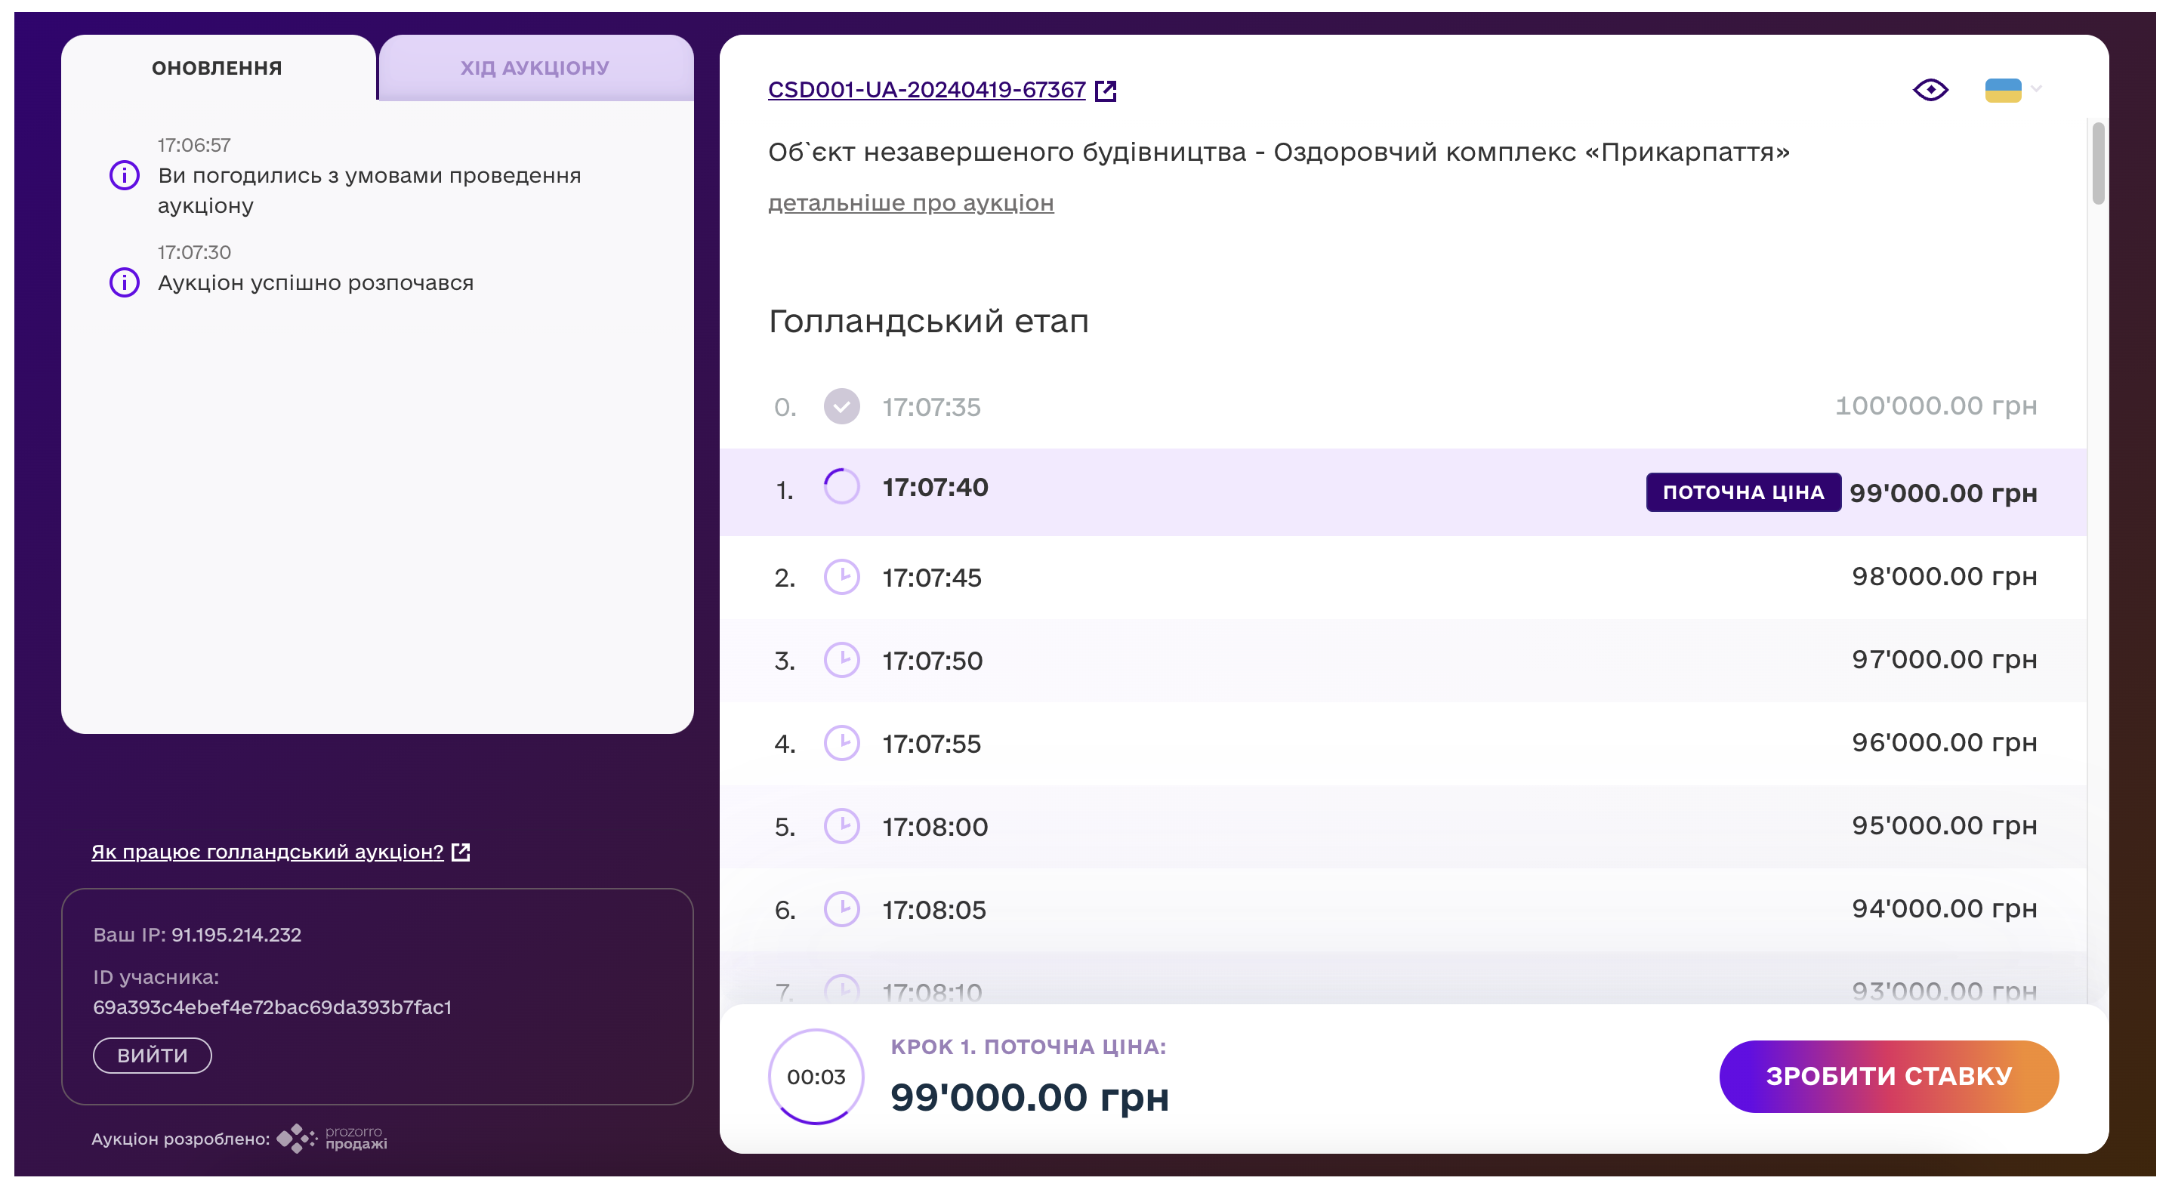The height and width of the screenshot is (1193, 2175).
Task: Click the Prozorro продажі logo
Action: [332, 1138]
